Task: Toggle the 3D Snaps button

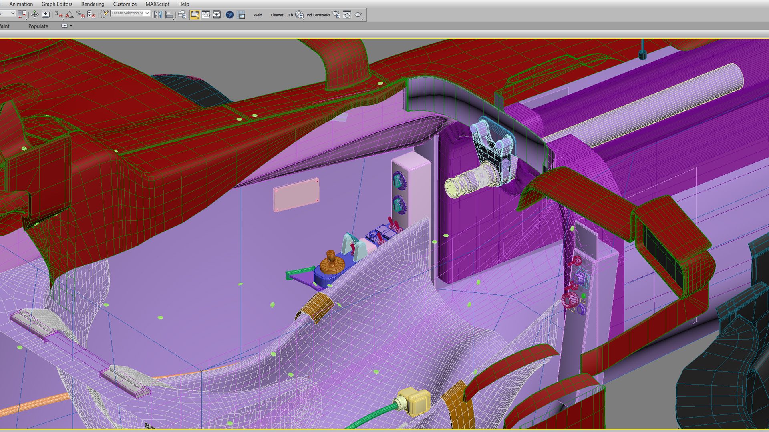Action: click(59, 15)
